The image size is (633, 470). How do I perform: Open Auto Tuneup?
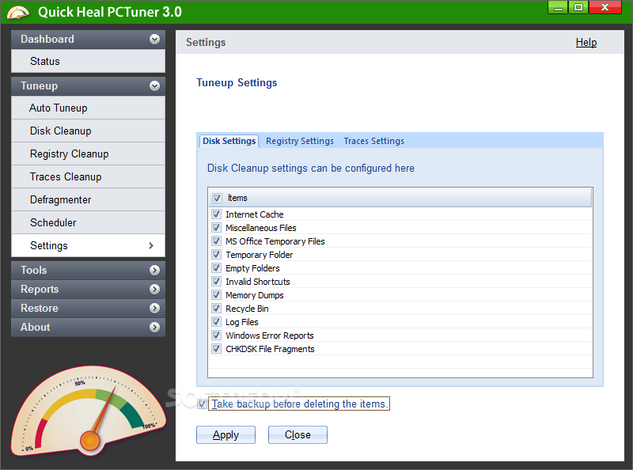tap(88, 108)
